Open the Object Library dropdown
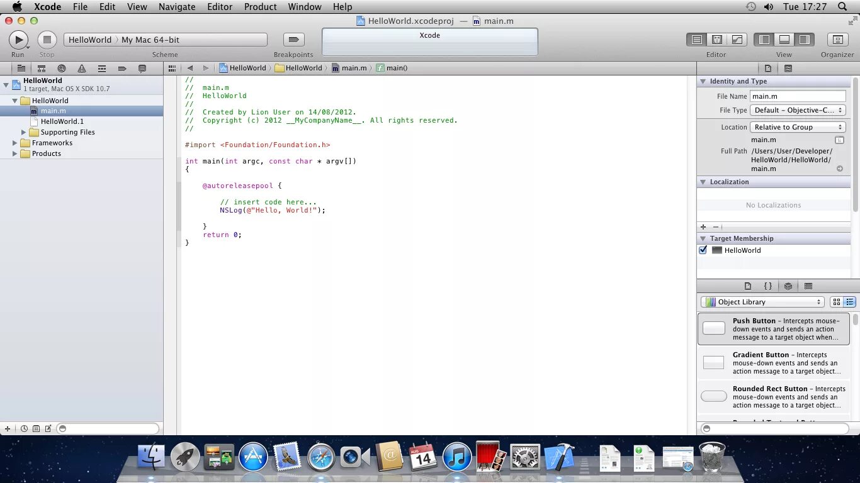The image size is (860, 483). 762,302
